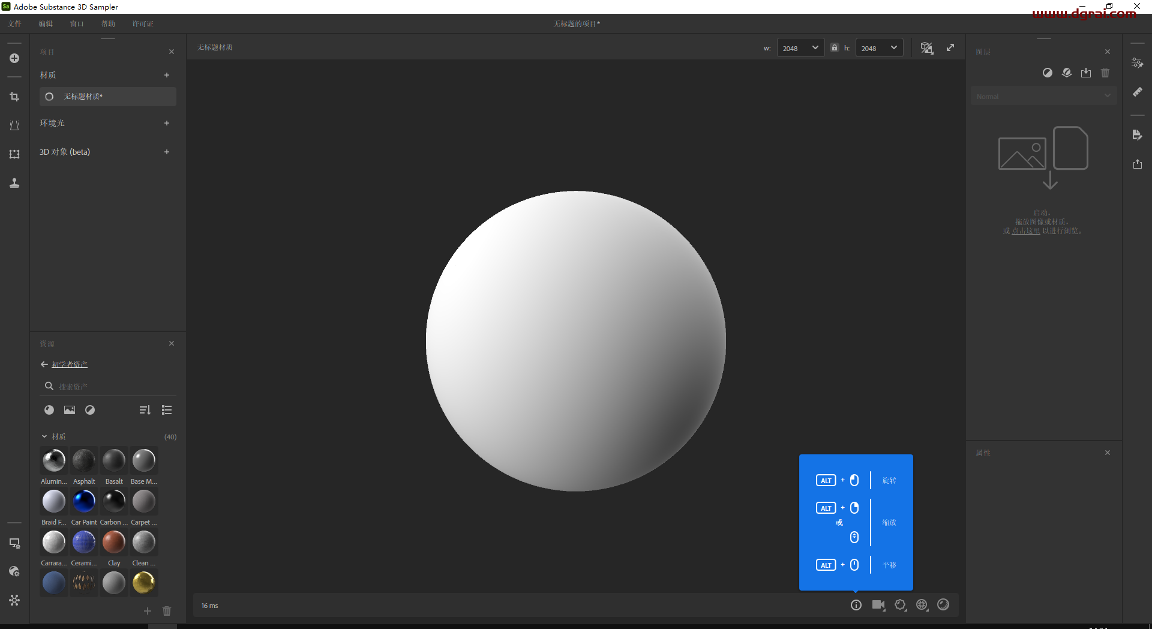This screenshot has height=629, width=1152.
Task: Delete layer with layers trash icon
Action: tap(1105, 73)
